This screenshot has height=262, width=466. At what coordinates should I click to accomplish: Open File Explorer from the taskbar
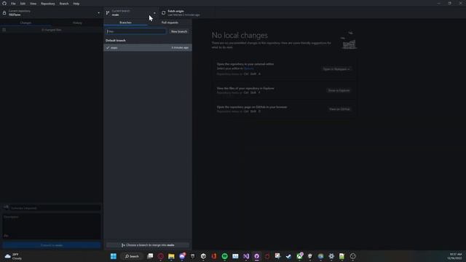[171, 256]
